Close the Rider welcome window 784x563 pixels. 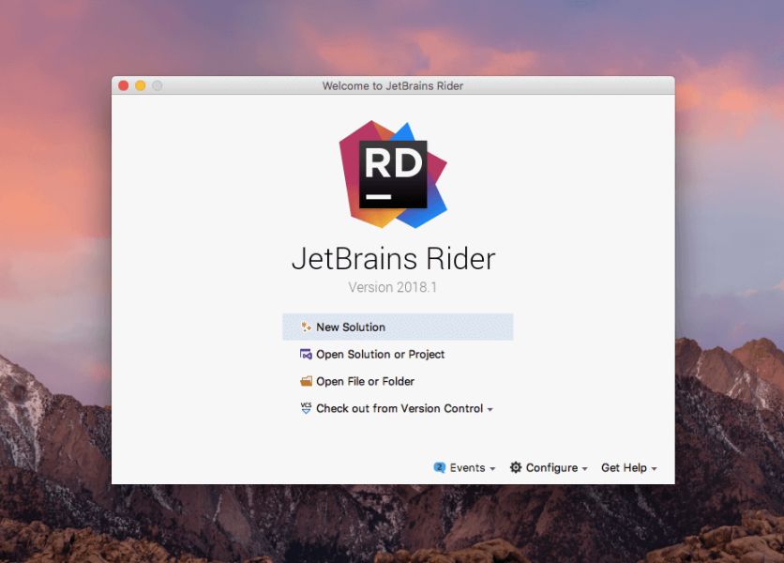124,85
